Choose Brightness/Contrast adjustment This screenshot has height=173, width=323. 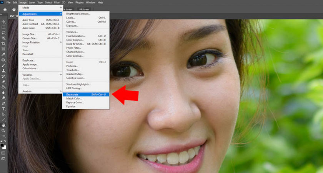(x=86, y=14)
